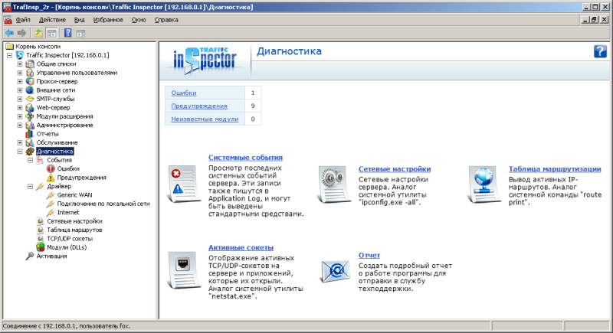Open the Вид menu

coord(80,19)
